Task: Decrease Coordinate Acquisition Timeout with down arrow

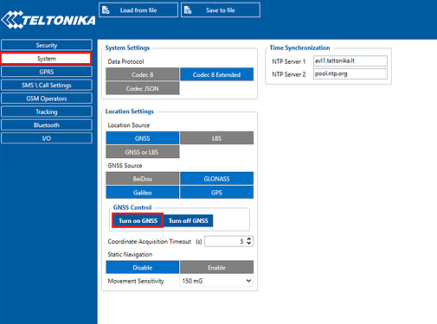Action: click(249, 244)
